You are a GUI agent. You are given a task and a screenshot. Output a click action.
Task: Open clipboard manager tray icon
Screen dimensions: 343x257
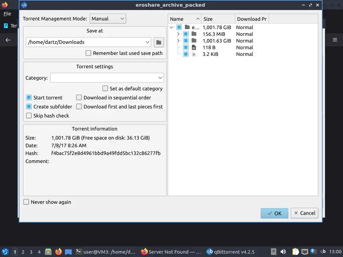[295, 252]
